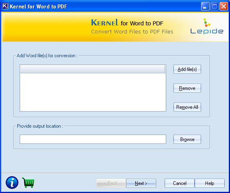Screen dimensions: 230x193
Task: Open the blue information icon
Action: pyautogui.click(x=12, y=183)
